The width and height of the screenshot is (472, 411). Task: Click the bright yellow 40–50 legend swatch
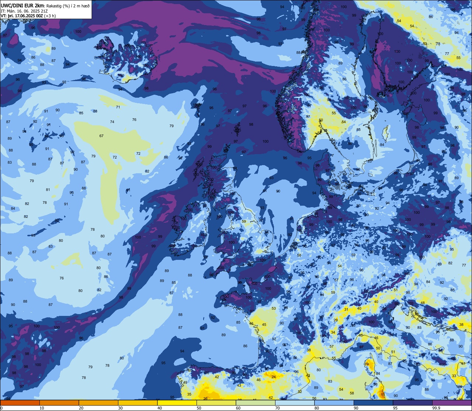(x=177, y=403)
